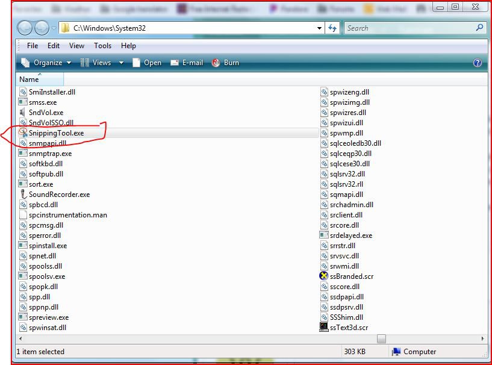Click the snmptrap.exe file icon

coord(23,153)
